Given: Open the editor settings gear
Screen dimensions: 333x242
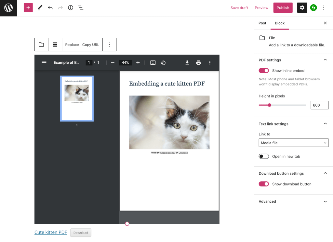Looking at the screenshot, I should 302,7.
